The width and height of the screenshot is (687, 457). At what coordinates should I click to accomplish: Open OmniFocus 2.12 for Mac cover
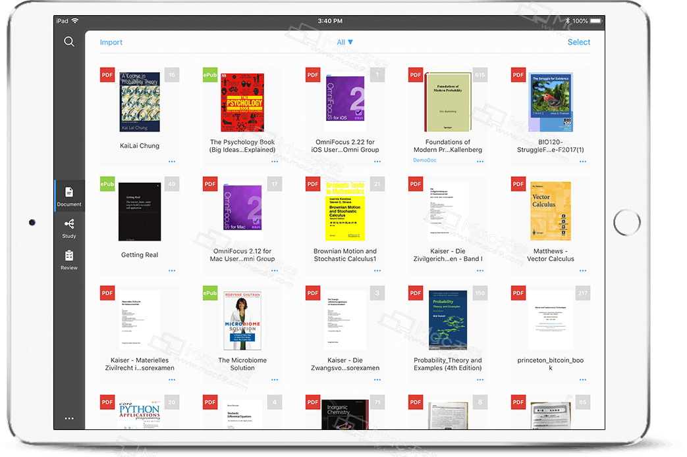(242, 212)
